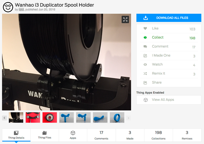
Task: Click the Share label
Action: tap(157, 82)
